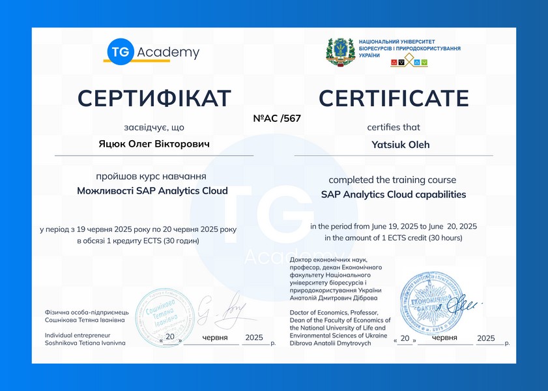Click the university coat of arms emblem
Viewport: 548px width, 391px height.
click(339, 52)
